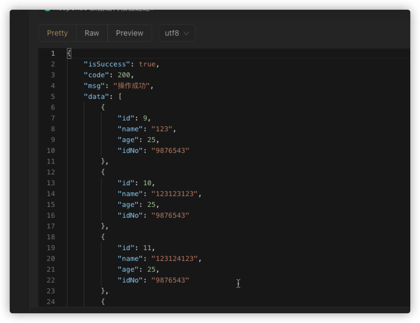The image size is (420, 323).
Task: Click the "data" key on line 5
Action: 96,97
